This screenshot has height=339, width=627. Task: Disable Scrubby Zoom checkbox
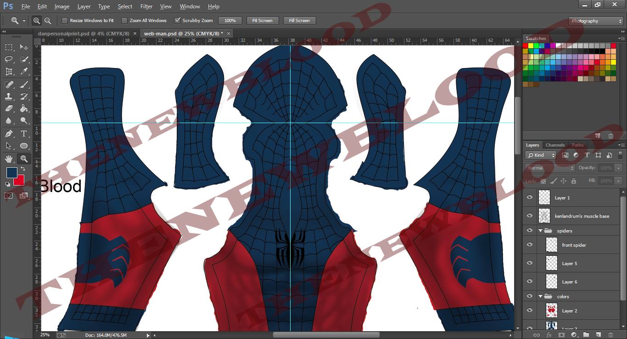point(177,21)
